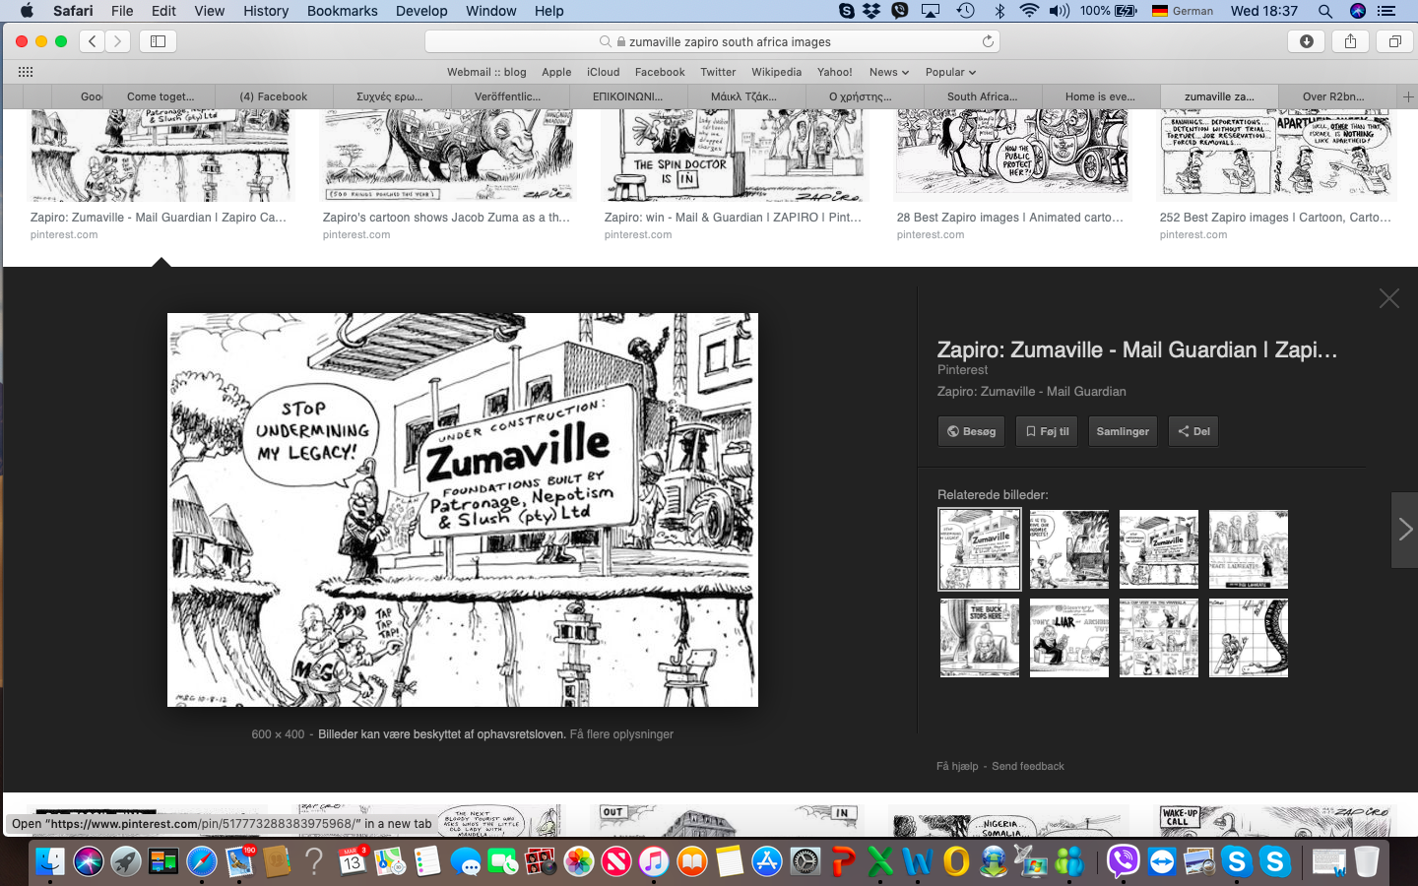Close the image preview panel

1389,298
